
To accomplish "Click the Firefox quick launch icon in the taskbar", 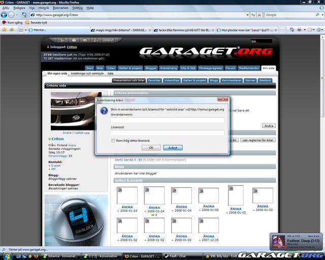I will pyautogui.click(x=36, y=256).
